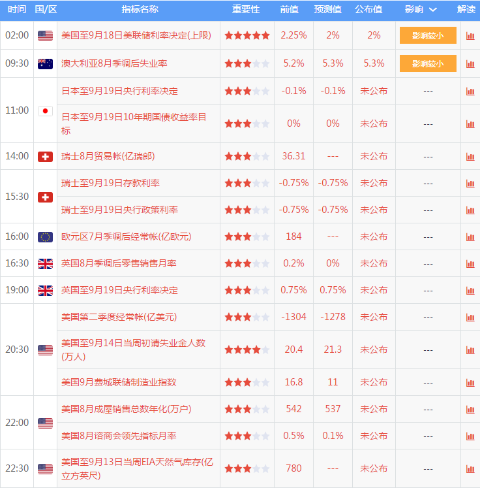Open chart icon for Australian unemployment rate row
This screenshot has width=480, height=488.
tap(470, 64)
